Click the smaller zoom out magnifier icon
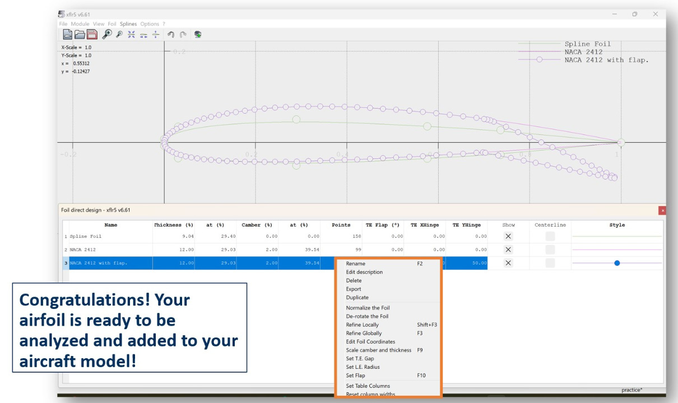This screenshot has width=678, height=403. point(119,35)
